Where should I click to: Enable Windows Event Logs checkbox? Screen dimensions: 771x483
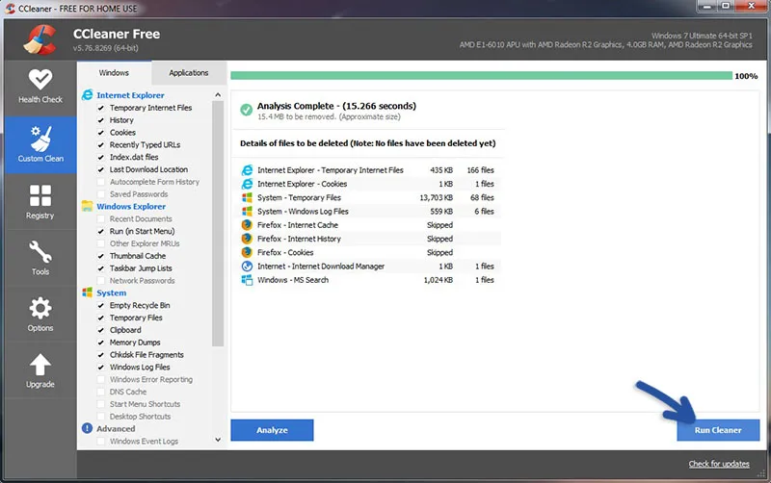point(101,442)
